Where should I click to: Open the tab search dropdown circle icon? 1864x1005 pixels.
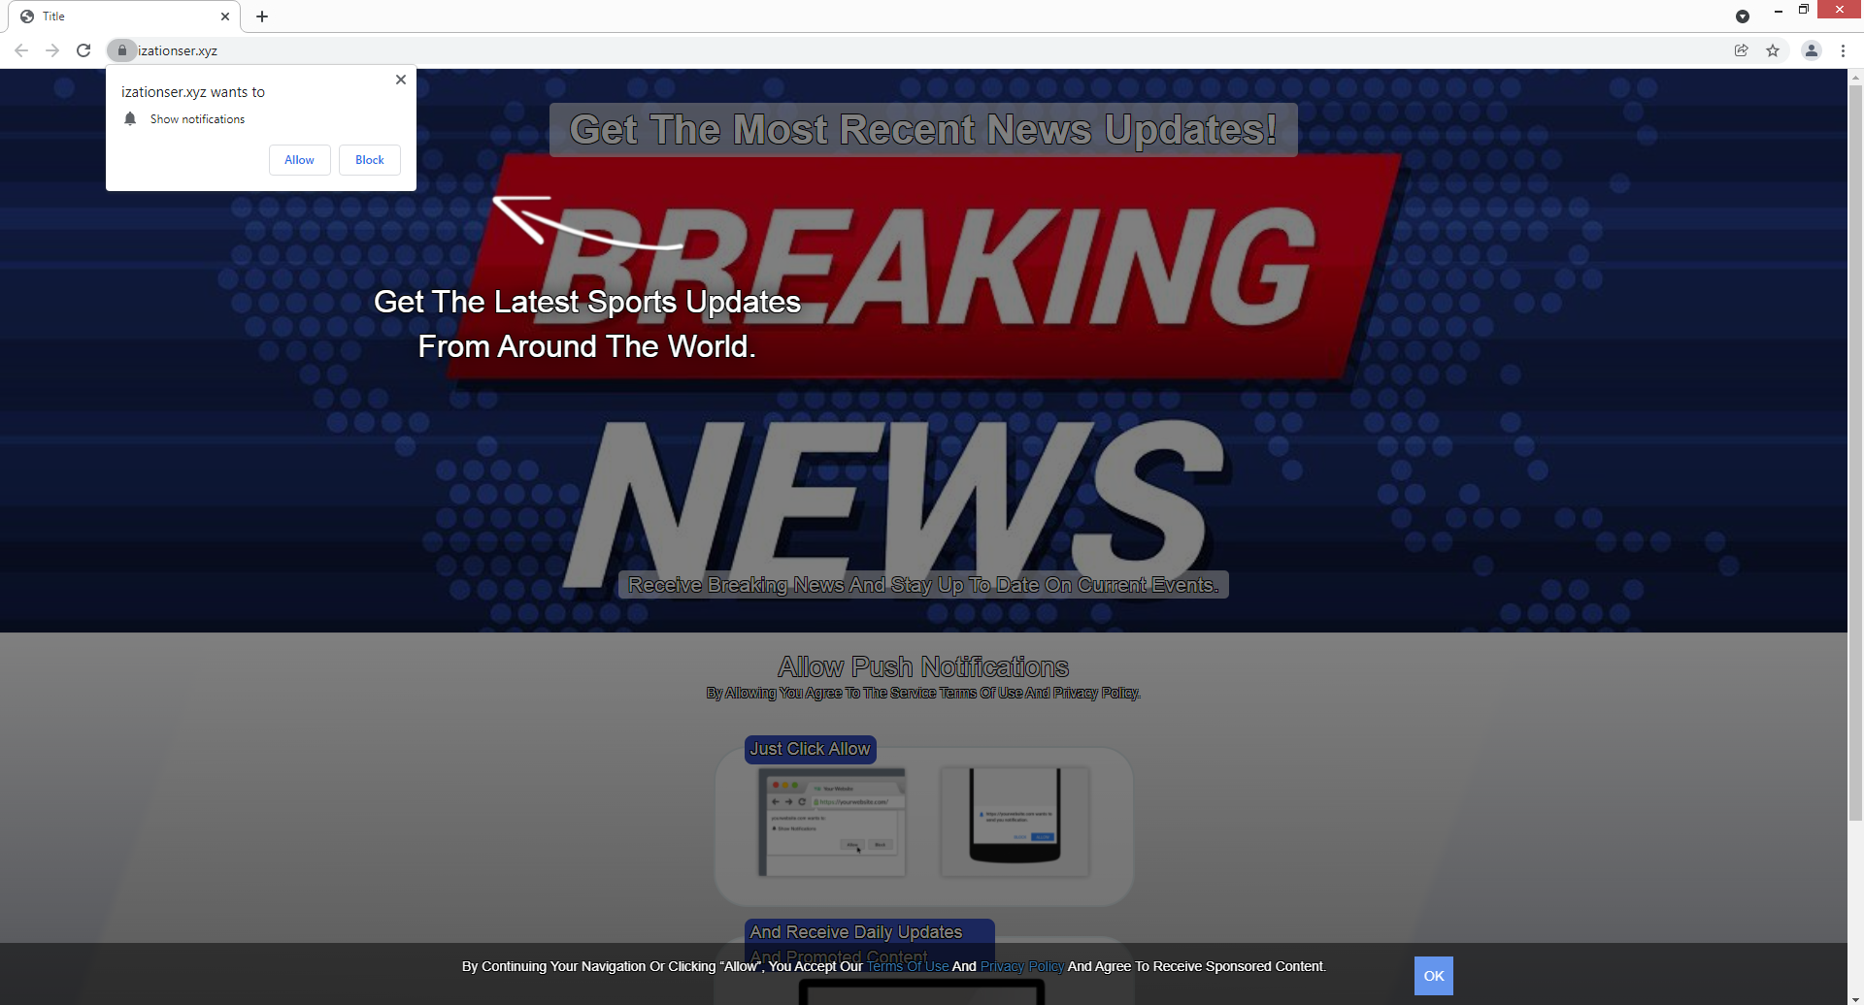[1743, 16]
